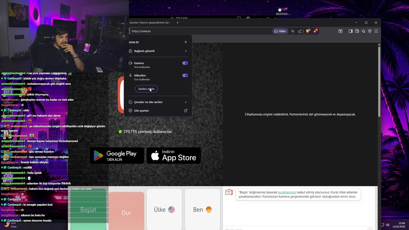The width and height of the screenshot is (409, 230).
Task: Click the device access denied message
Action: click(x=300, y=114)
